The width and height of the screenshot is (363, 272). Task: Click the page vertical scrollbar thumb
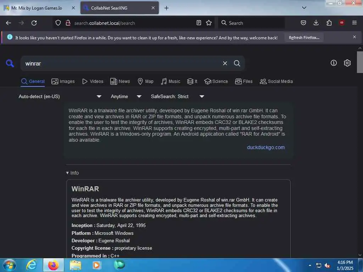point(360,62)
